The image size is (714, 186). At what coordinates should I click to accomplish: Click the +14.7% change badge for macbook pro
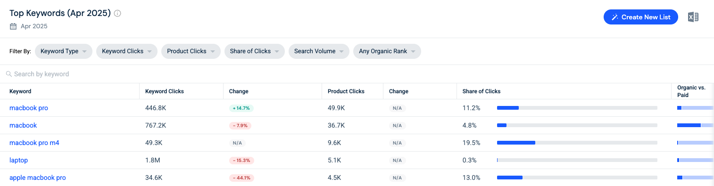point(241,108)
